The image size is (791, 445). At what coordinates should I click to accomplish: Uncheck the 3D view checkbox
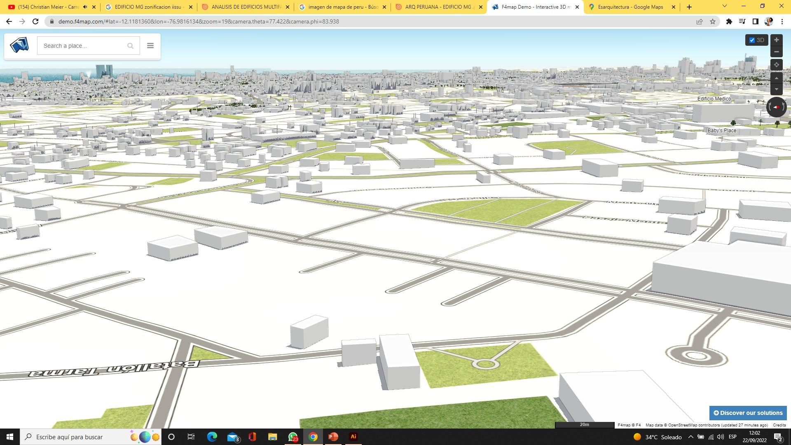click(752, 40)
